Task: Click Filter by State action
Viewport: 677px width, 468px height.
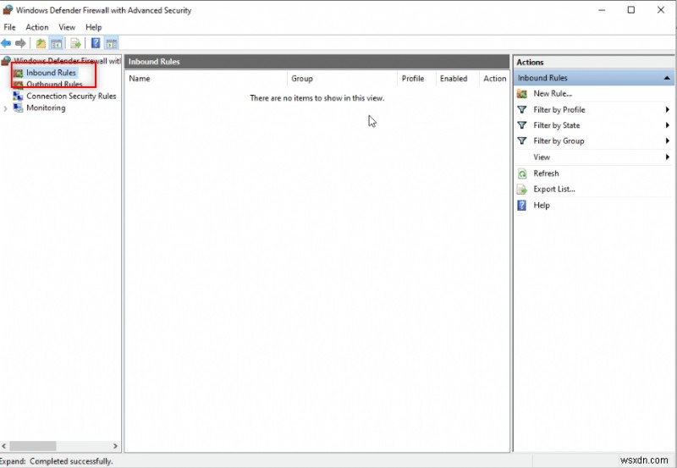Action: [x=557, y=125]
